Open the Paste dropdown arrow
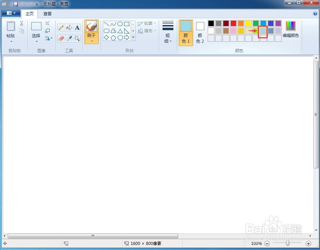This screenshot has width=320, height=250. pos(11,42)
